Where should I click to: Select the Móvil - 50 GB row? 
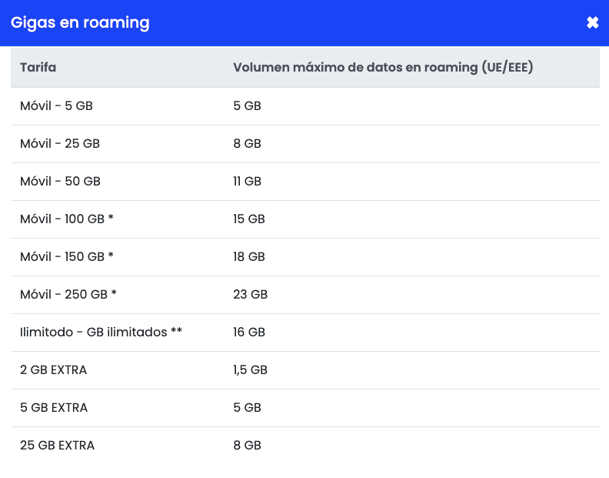click(60, 182)
